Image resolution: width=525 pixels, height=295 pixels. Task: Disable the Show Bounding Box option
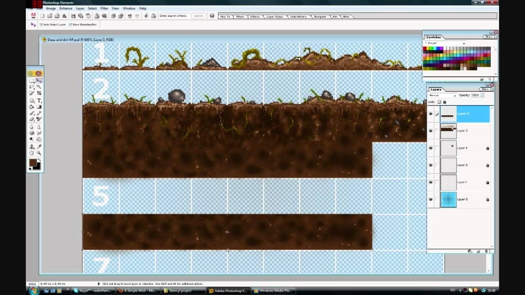[70, 24]
